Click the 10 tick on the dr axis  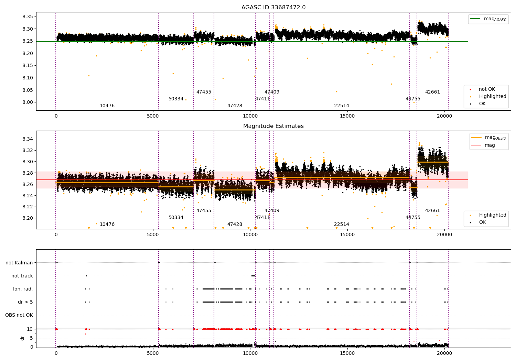tap(30, 329)
